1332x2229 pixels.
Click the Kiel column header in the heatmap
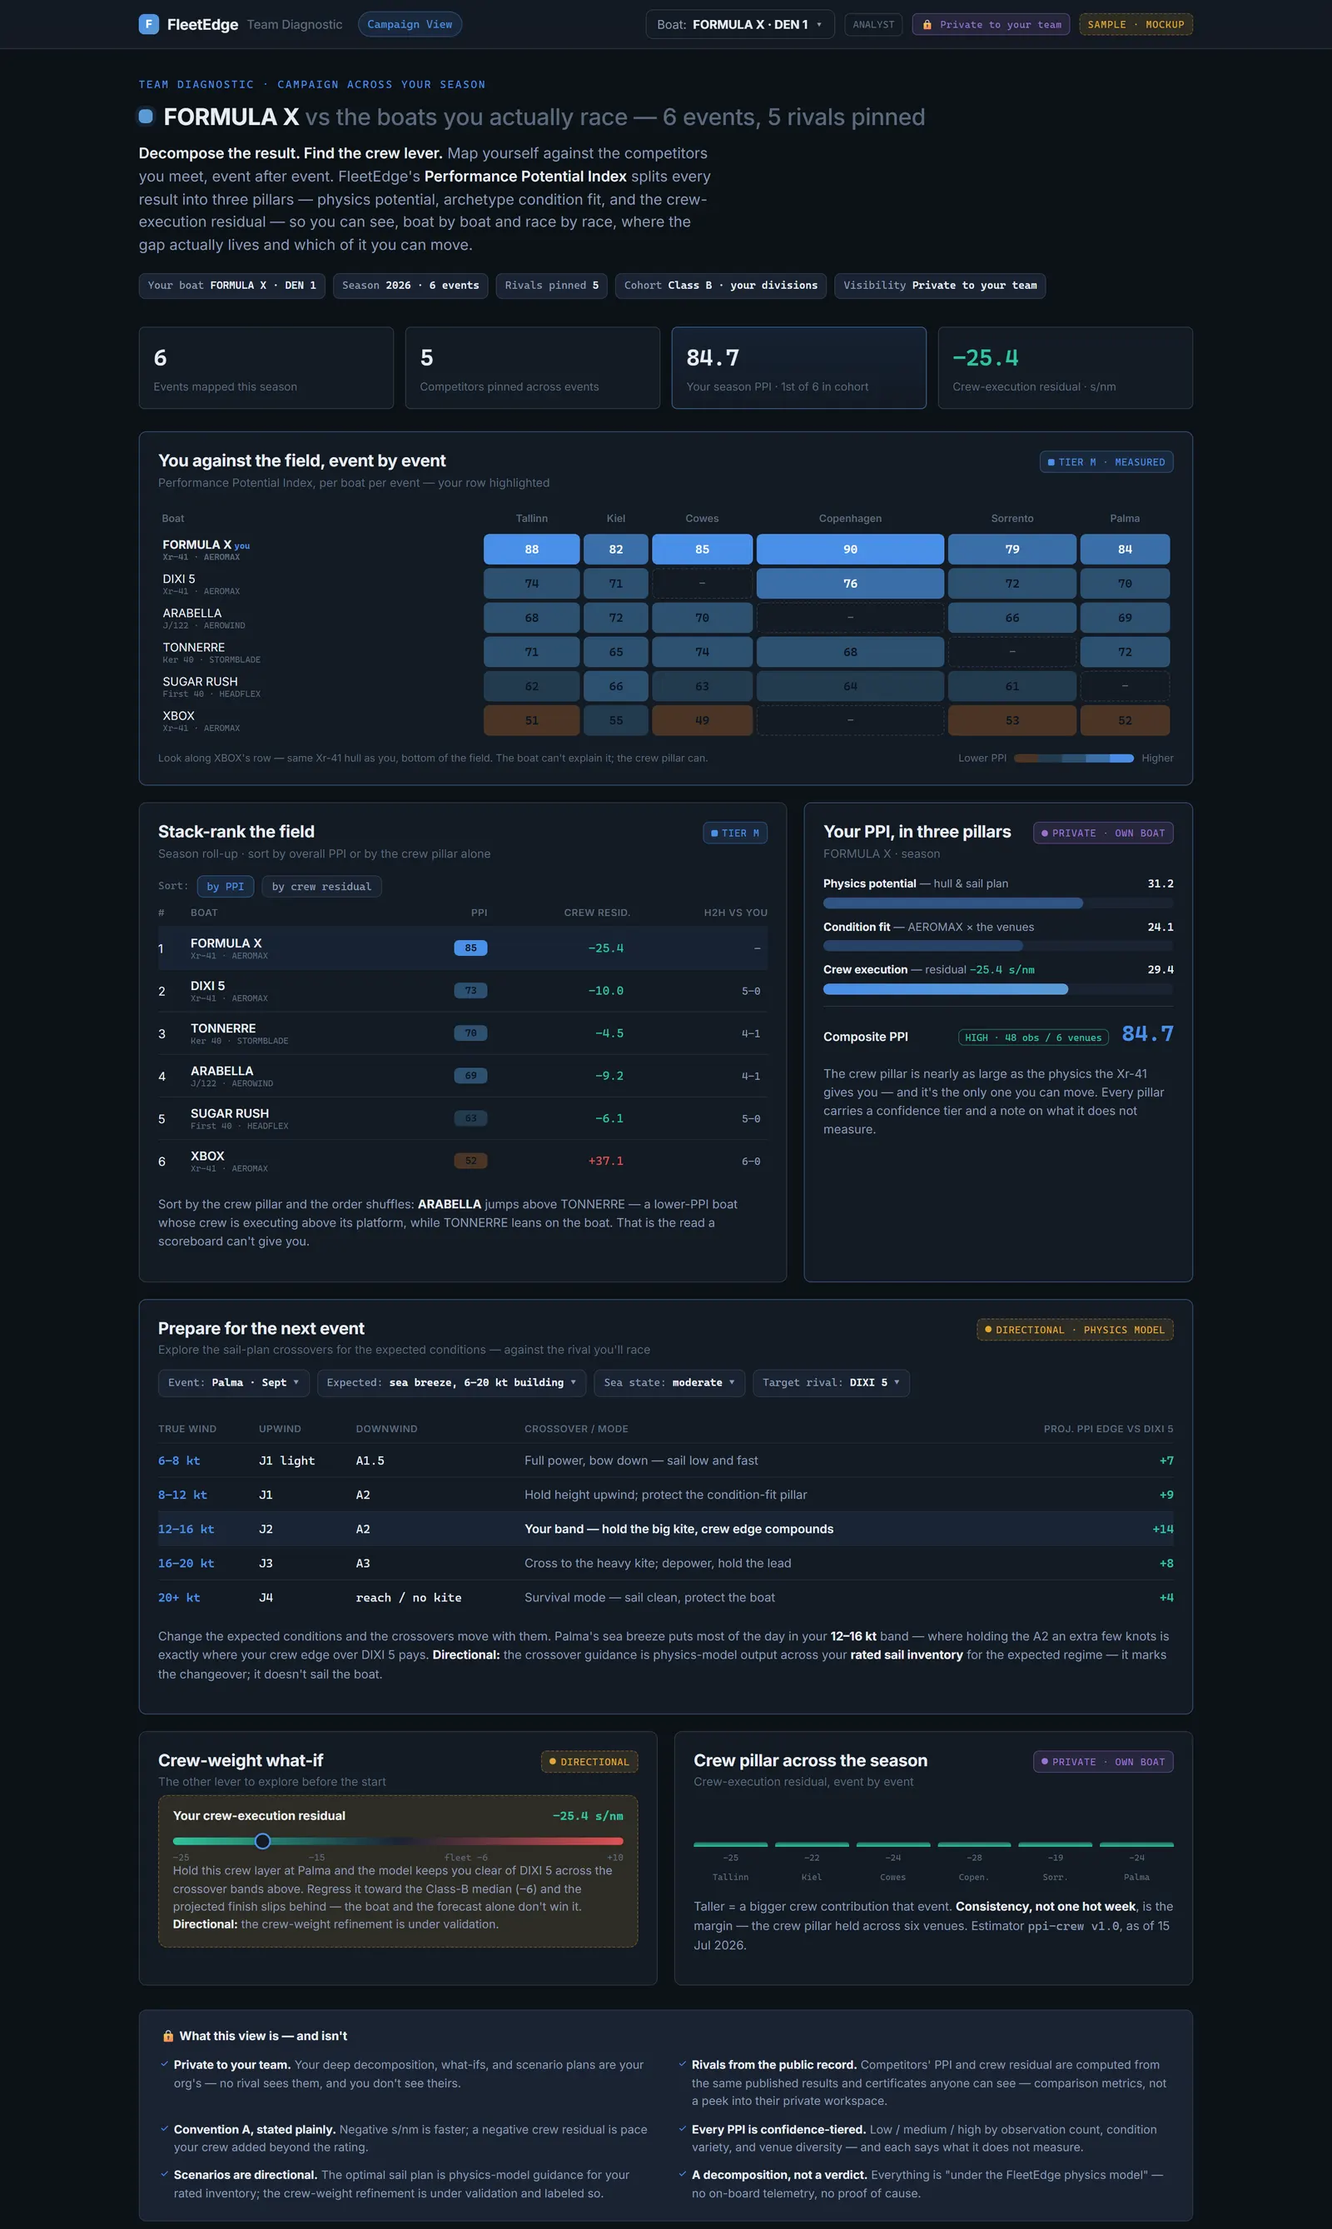616,519
